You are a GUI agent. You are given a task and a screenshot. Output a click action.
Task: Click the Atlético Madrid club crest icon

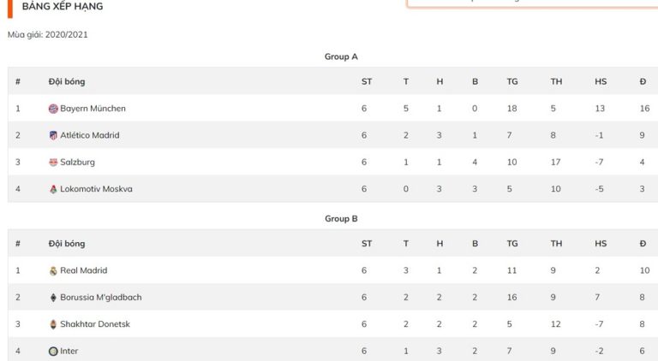click(x=53, y=135)
